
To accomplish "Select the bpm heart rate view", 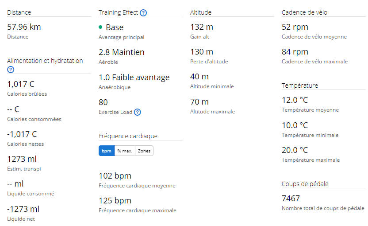I will pos(107,151).
